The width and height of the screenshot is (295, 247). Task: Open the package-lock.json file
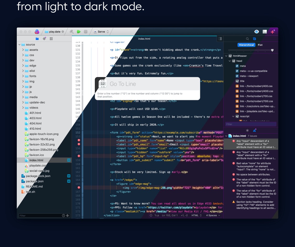[x=38, y=176]
